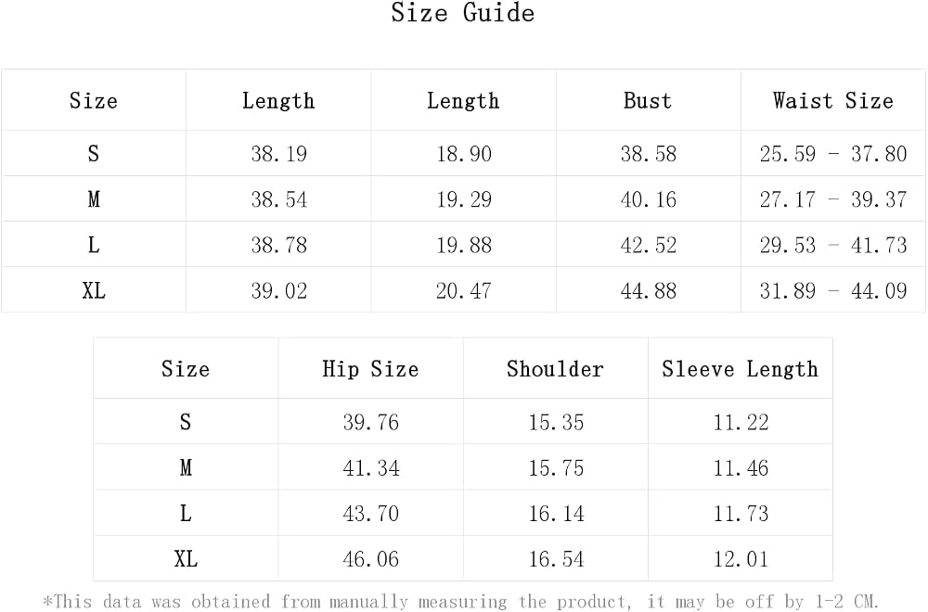
Task: Click the Size Guide title
Action: (462, 12)
